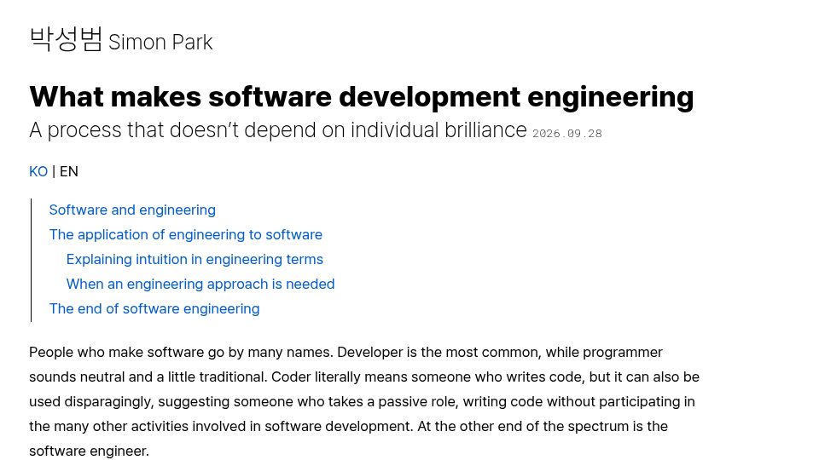Jump to Software and engineering section

[x=132, y=210]
